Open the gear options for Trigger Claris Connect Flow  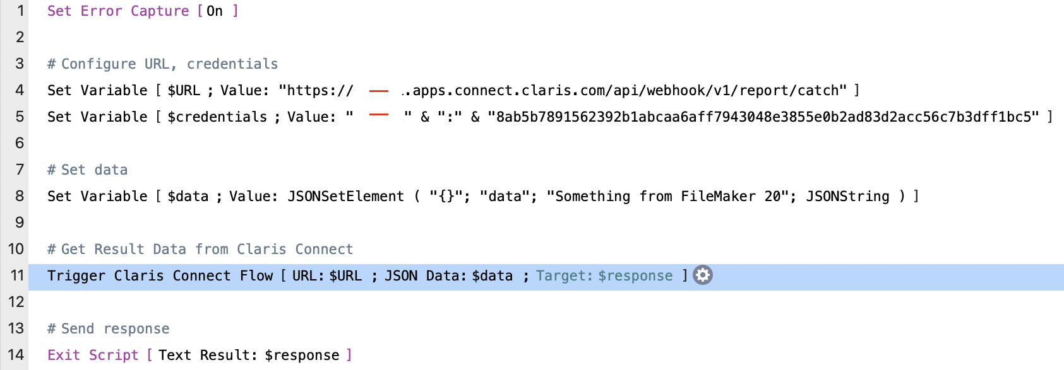point(702,275)
